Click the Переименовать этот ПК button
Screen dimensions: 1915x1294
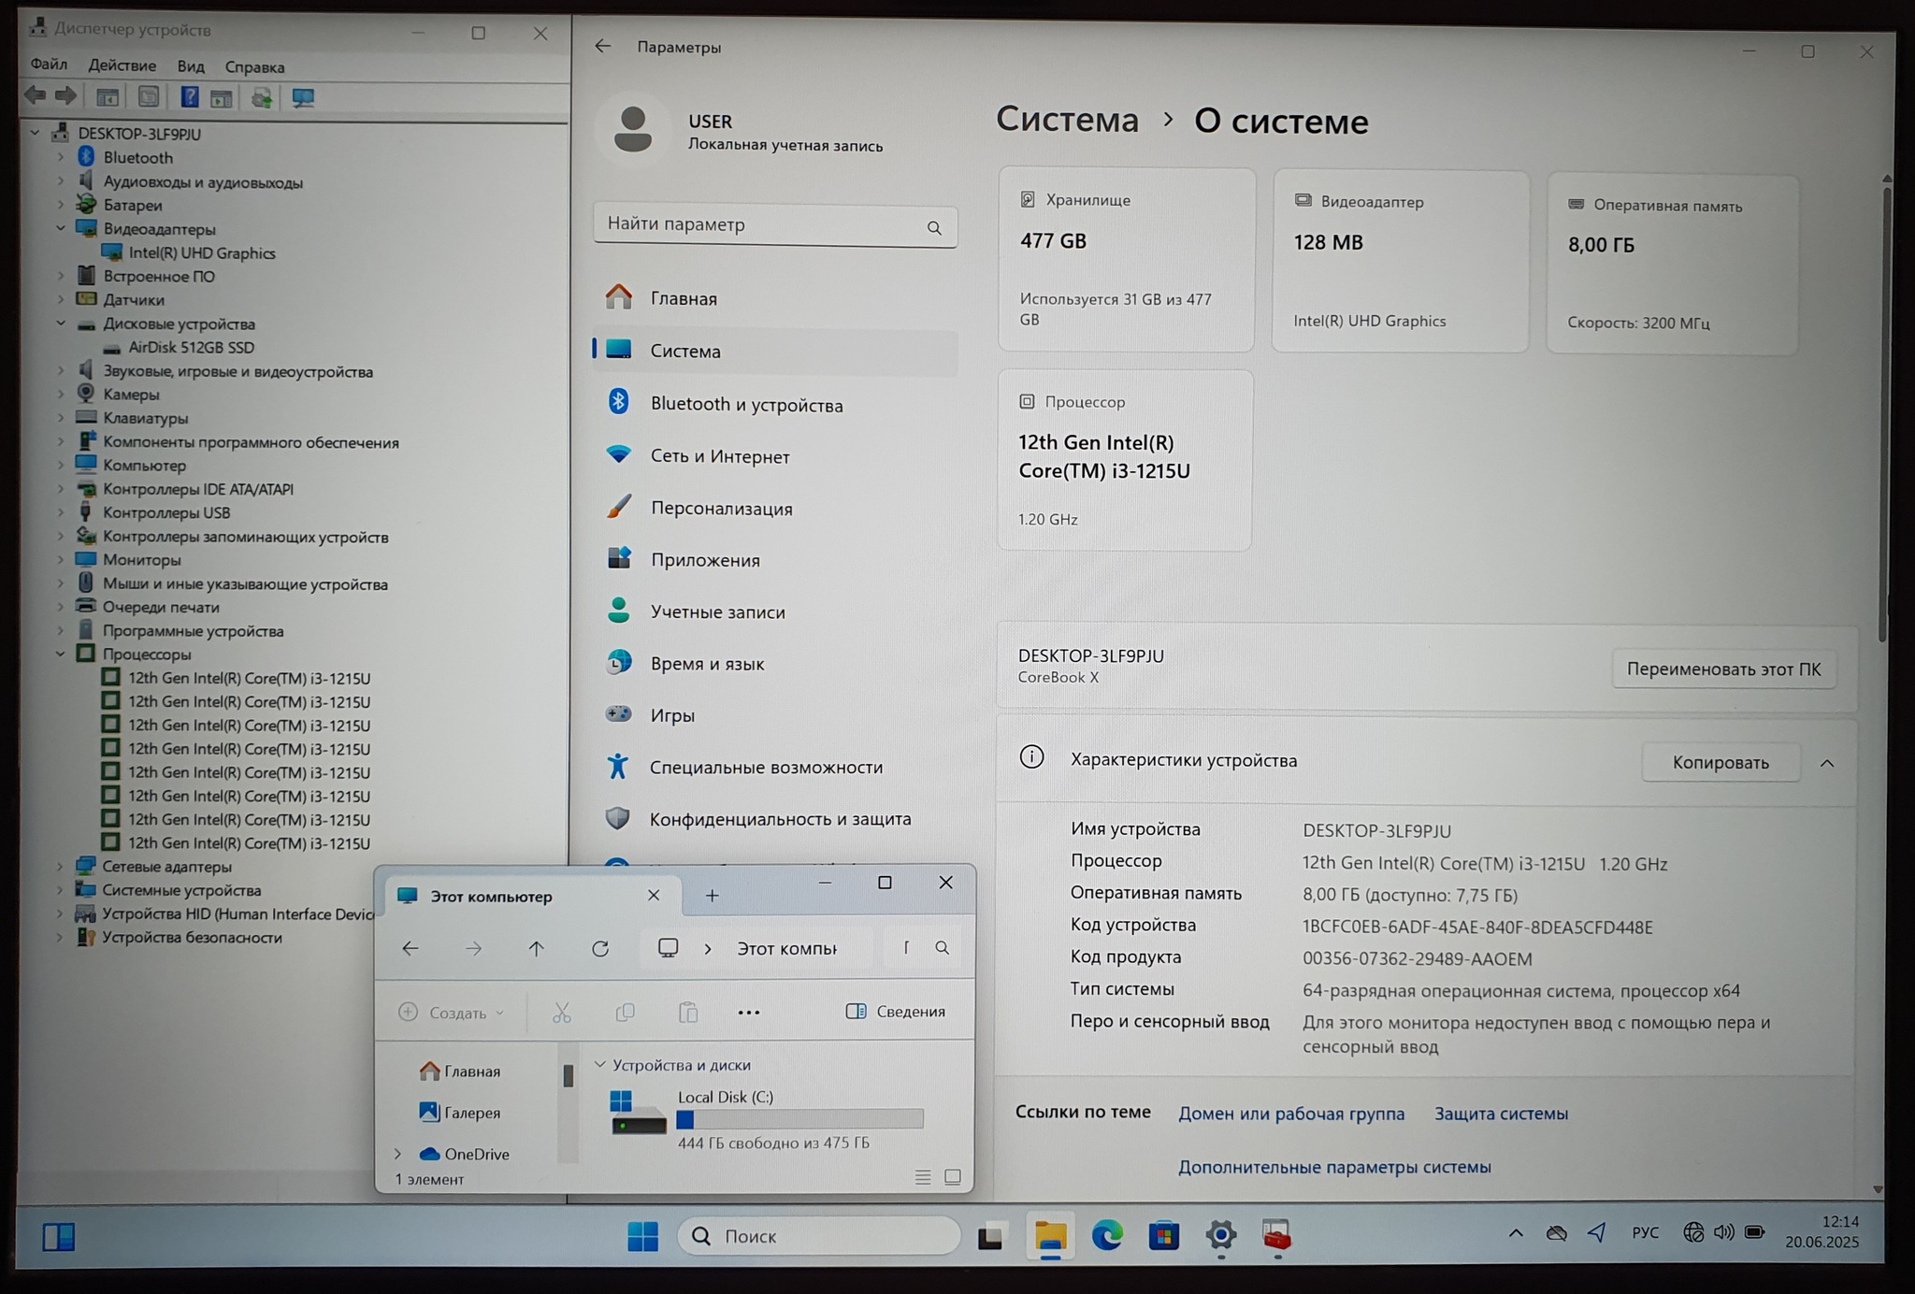click(x=1722, y=669)
